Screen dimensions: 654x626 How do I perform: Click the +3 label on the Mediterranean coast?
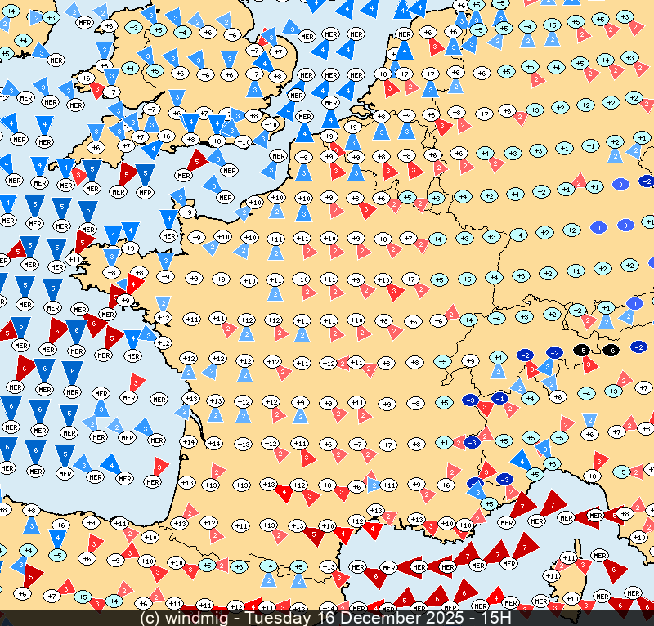[553, 464]
